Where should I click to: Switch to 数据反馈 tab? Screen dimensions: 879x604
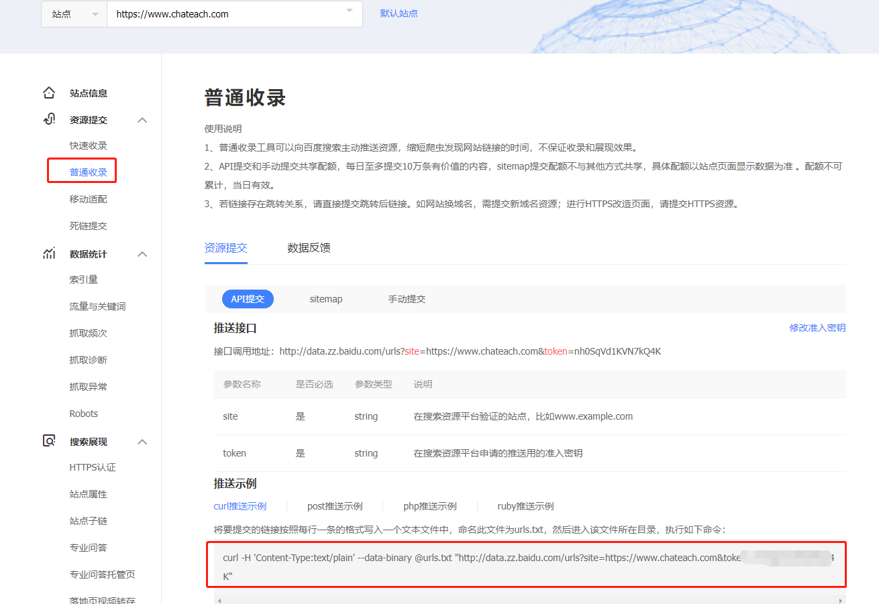(x=309, y=248)
